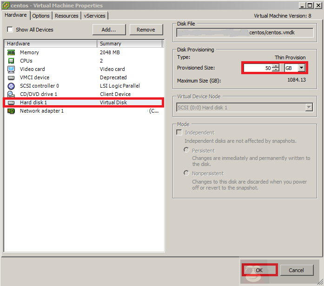The height and width of the screenshot is (286, 324).
Task: Select SCSI controller 0 icon
Action: click(12, 86)
